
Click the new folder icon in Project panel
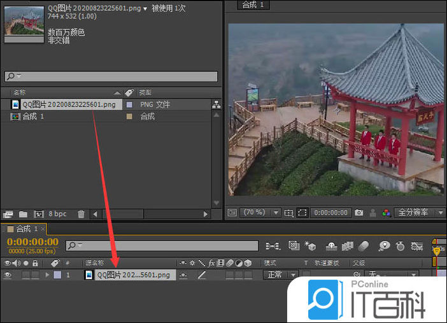pos(23,214)
